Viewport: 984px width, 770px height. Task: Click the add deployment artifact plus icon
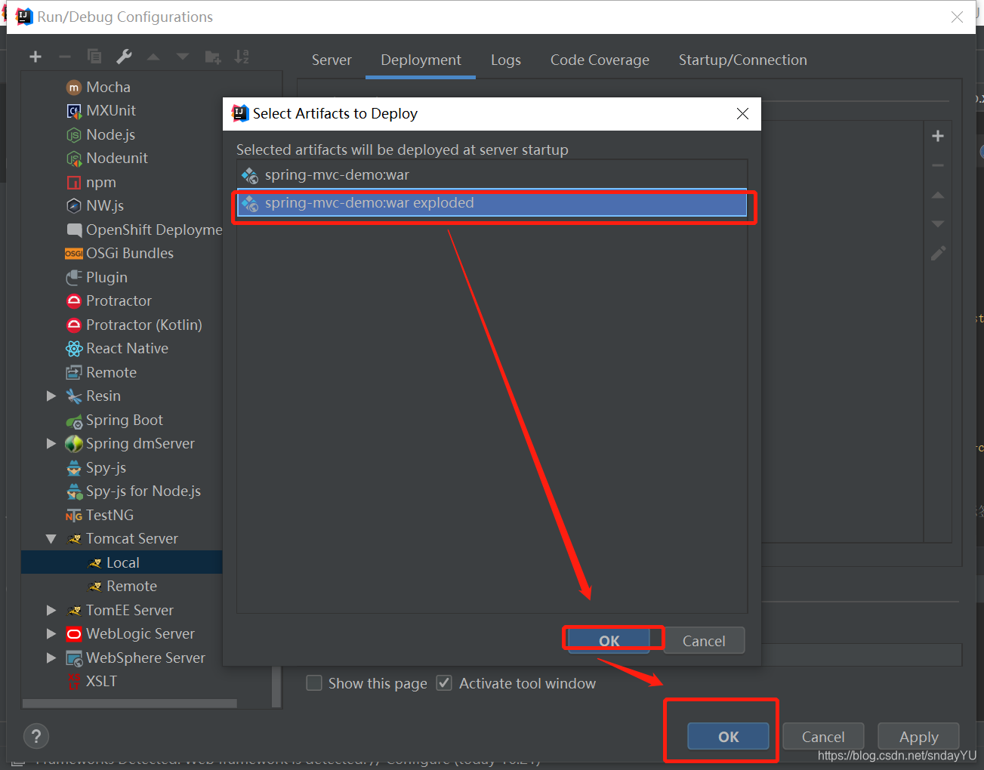[938, 136]
